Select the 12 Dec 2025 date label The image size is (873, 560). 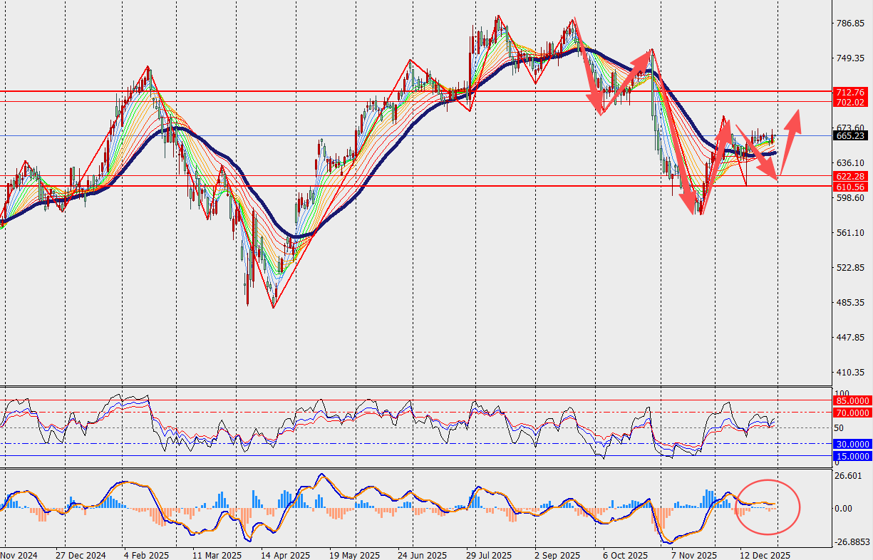(x=763, y=554)
